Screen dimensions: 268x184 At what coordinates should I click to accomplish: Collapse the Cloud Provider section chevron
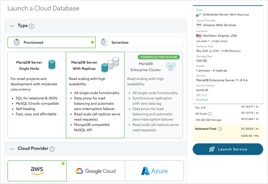12,149
